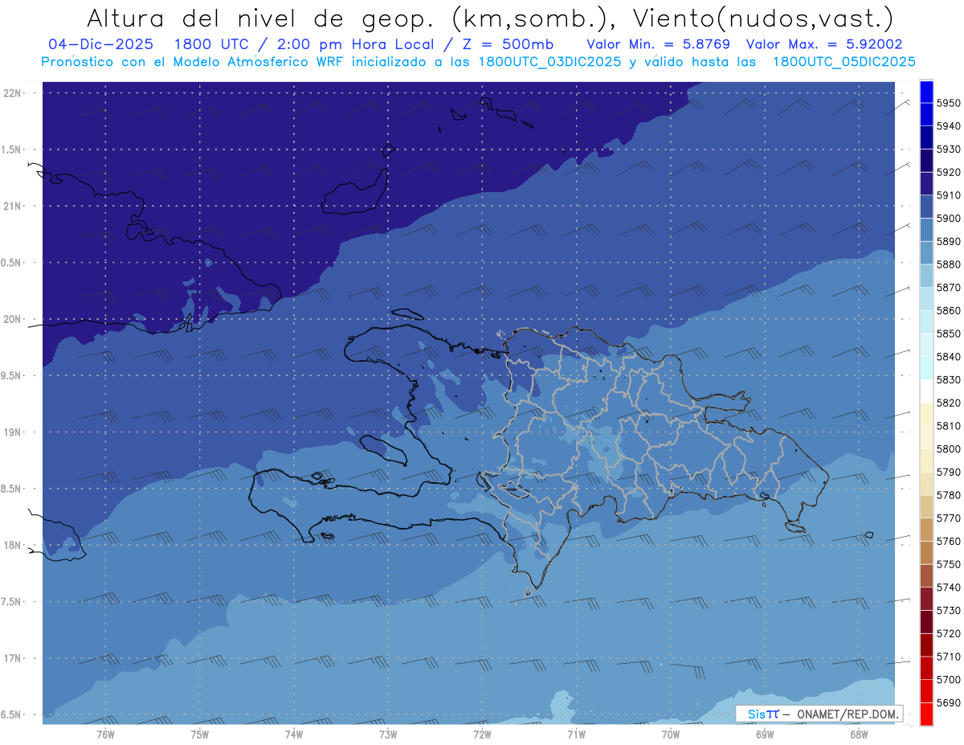Click the 5880 value on the colorbar
This screenshot has width=964, height=745.
click(x=948, y=264)
